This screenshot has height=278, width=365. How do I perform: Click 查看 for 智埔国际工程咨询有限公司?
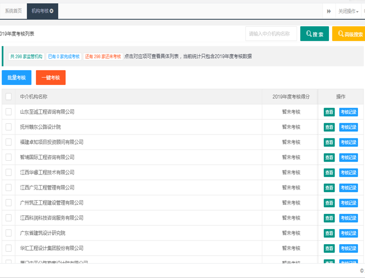pos(329,158)
